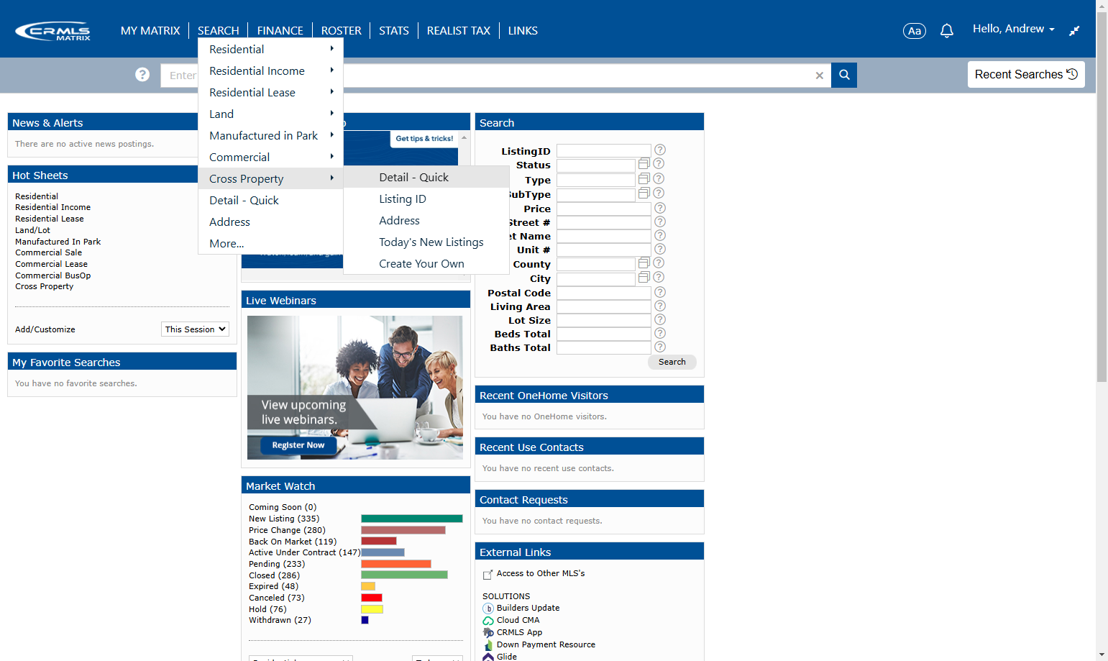
Task: Click help icon next to Price field
Action: click(660, 208)
